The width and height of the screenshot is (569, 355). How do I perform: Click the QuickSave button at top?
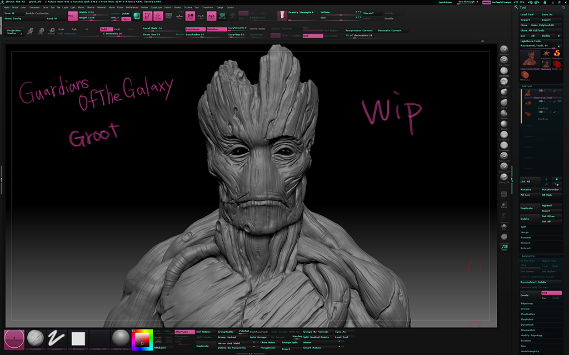click(x=445, y=2)
